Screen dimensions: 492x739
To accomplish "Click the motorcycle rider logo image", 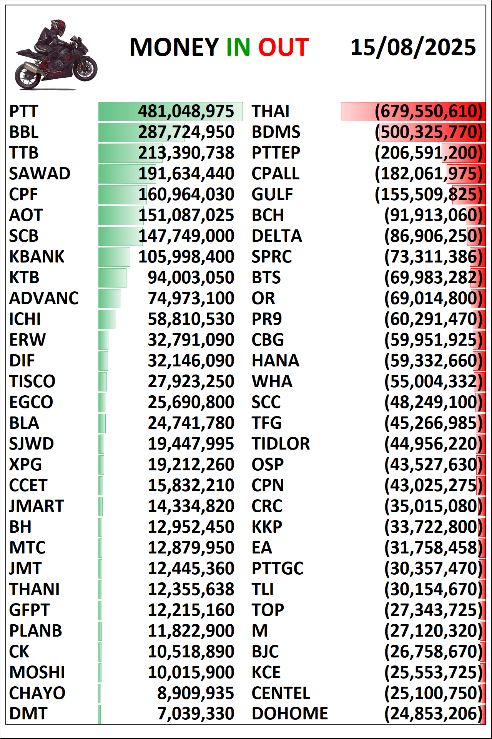I will pyautogui.click(x=56, y=55).
